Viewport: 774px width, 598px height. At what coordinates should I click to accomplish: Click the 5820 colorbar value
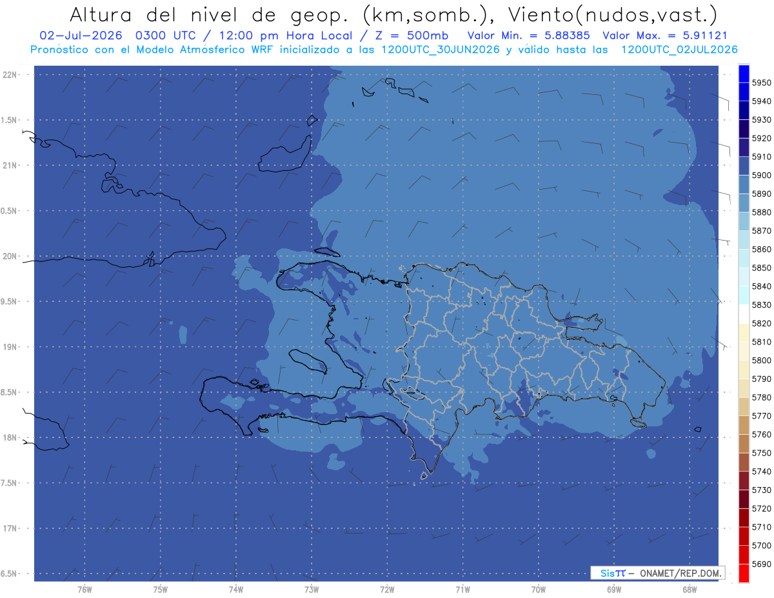coord(762,323)
